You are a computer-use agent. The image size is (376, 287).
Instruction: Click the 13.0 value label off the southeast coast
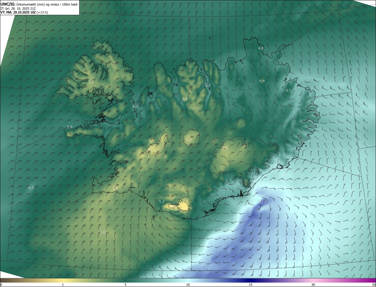[x=263, y=202]
